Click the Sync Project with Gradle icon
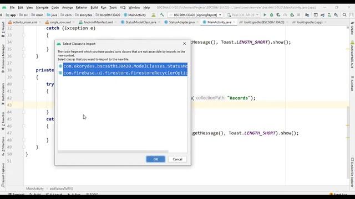The width and height of the screenshot is (355, 199). click(x=322, y=15)
